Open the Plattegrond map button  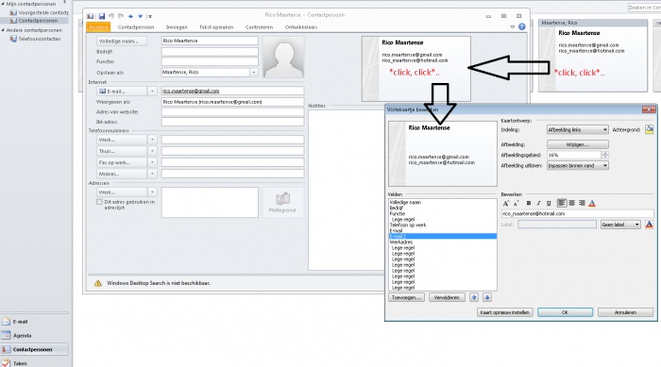click(282, 203)
